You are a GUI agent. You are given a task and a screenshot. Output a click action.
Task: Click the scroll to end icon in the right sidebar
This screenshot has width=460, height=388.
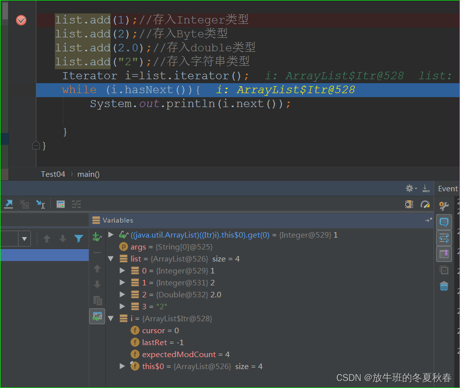[444, 254]
